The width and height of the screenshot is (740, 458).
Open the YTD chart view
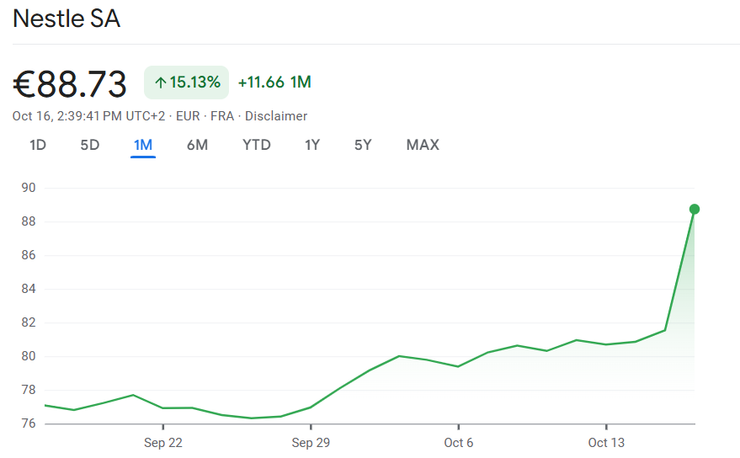point(257,145)
